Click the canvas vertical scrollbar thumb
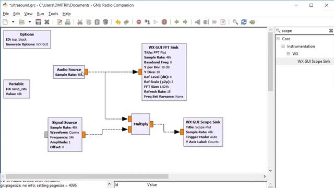The height and width of the screenshot is (188, 334). pyautogui.click(x=270, y=62)
